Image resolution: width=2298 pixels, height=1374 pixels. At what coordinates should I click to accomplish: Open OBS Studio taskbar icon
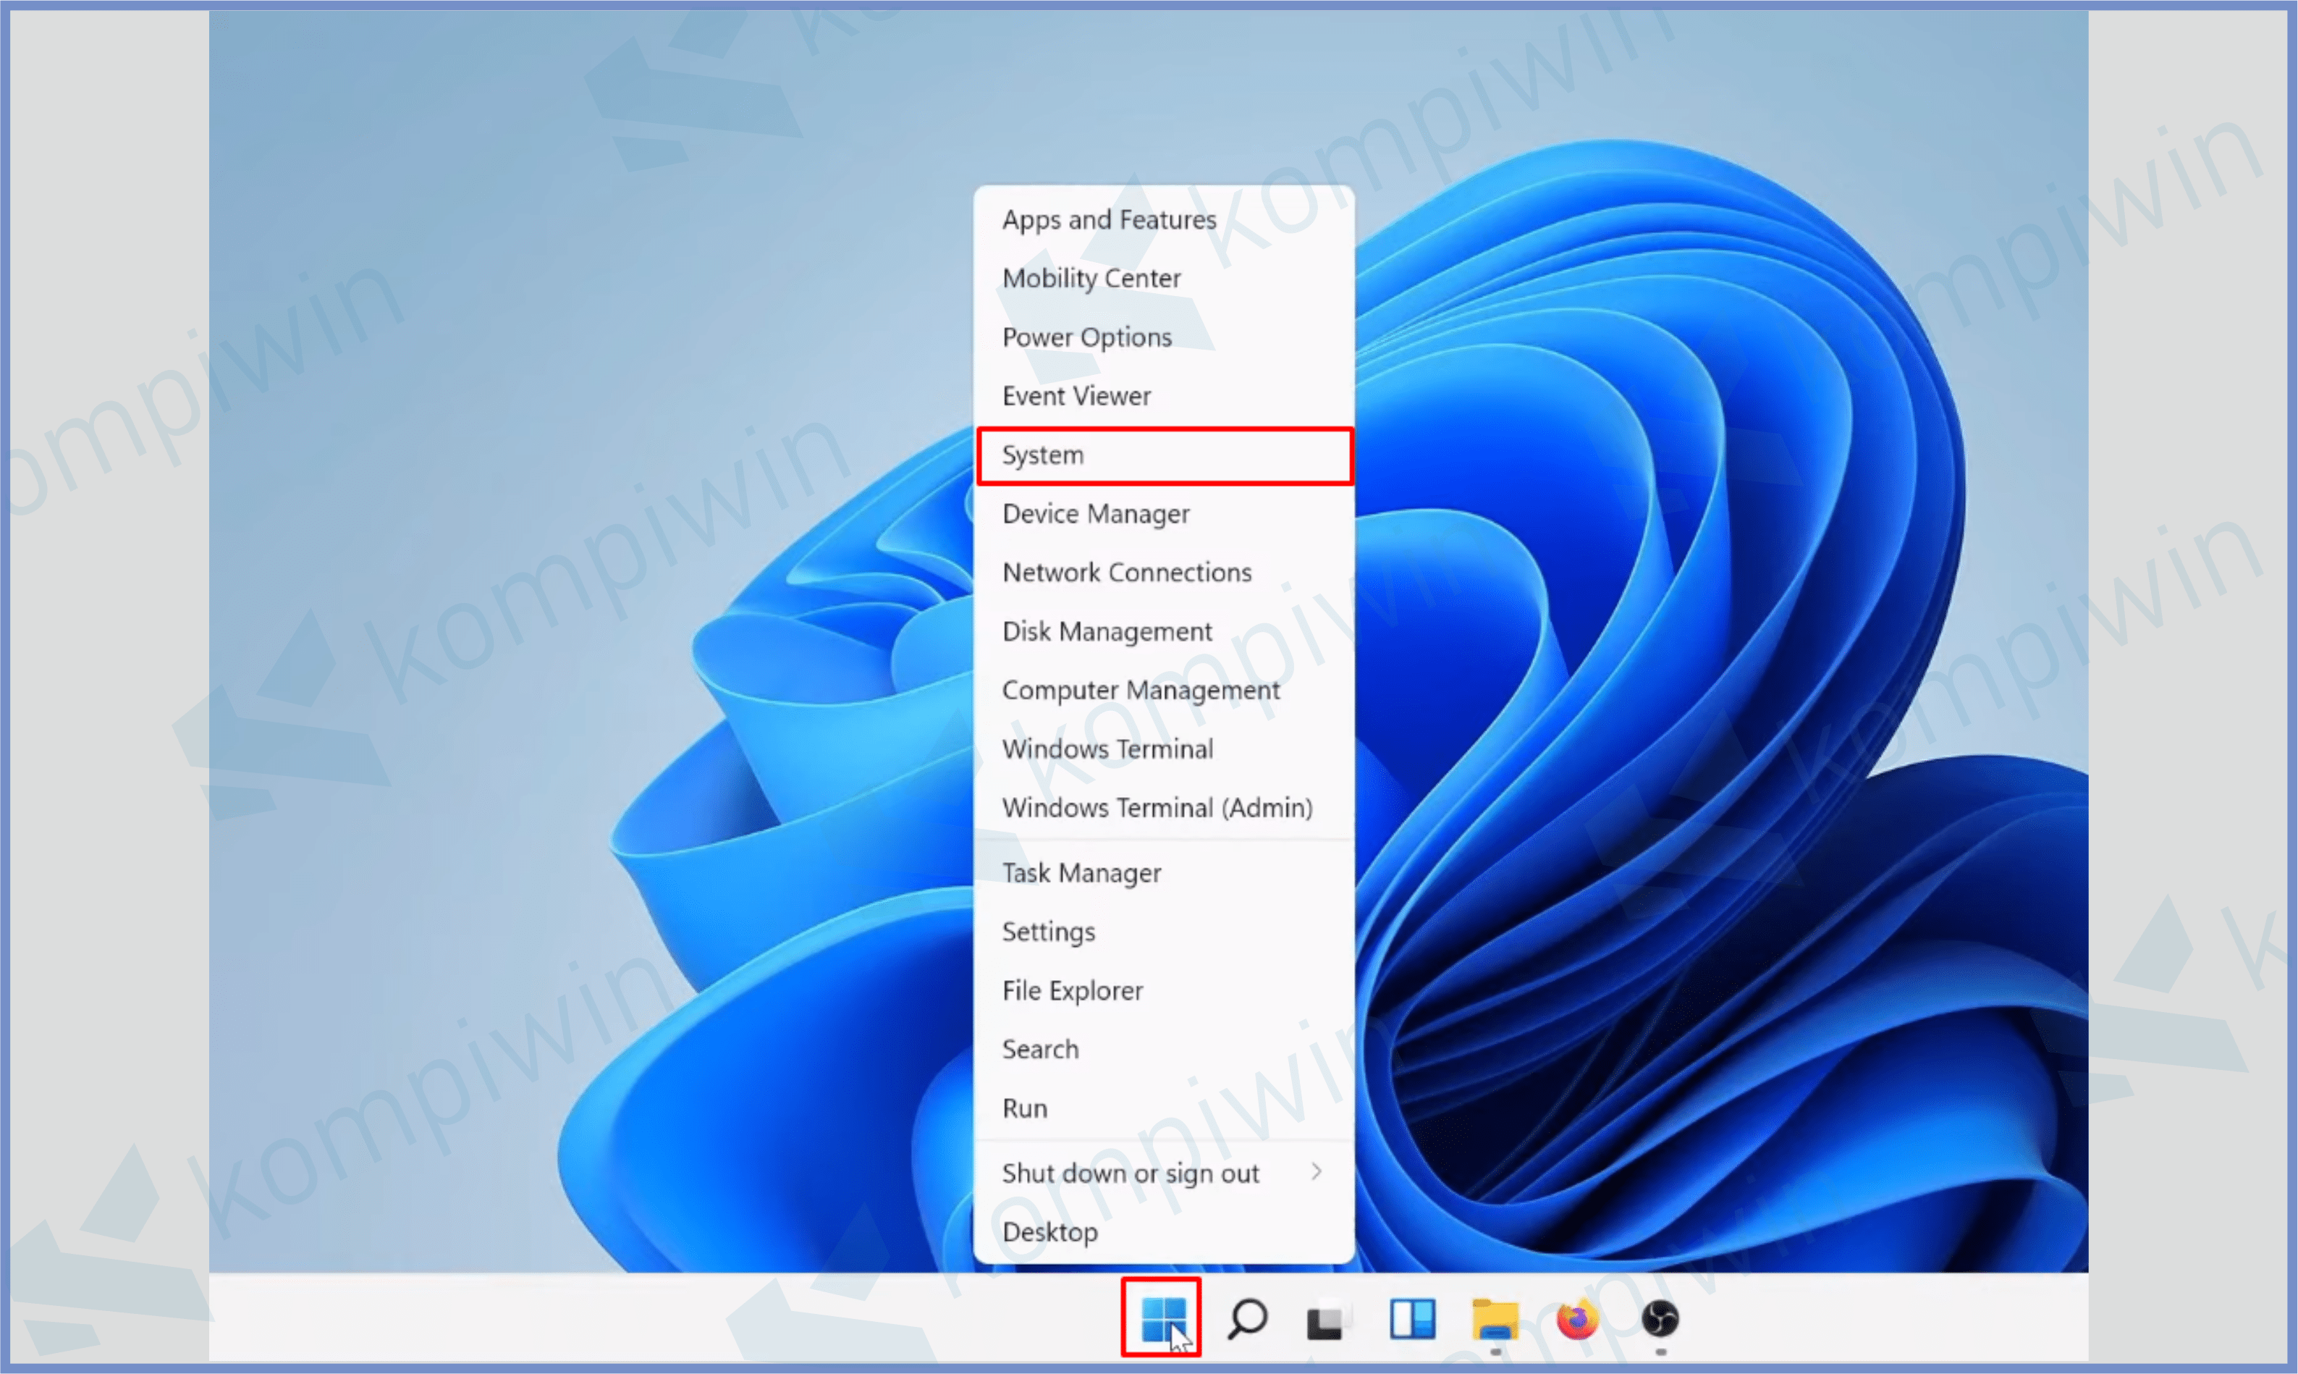[1660, 1318]
